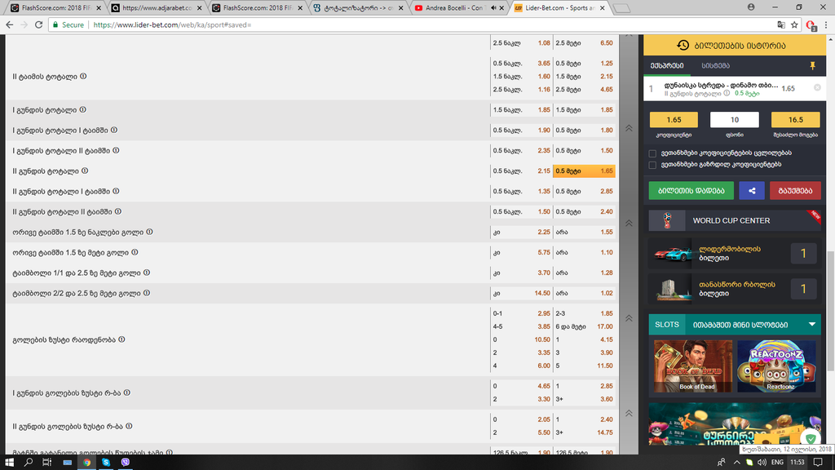The image size is (835, 470).
Task: Click green ბილეთის დადება place bet button
Action: click(x=691, y=191)
